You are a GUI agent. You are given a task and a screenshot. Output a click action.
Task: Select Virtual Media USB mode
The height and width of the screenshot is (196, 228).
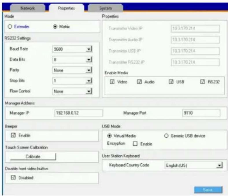coord(109,136)
